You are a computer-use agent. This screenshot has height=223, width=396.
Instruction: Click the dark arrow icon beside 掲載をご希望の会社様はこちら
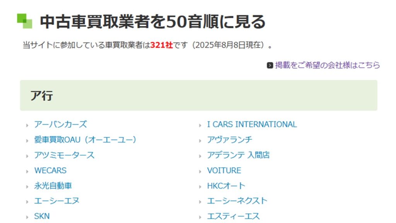coord(270,65)
